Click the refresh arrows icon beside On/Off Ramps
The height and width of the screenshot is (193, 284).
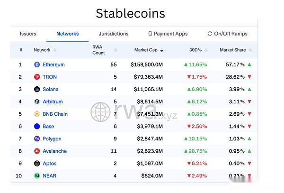(210, 34)
